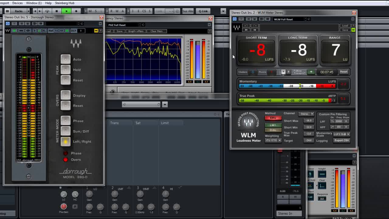The image size is (389, 219).
Task: Click the Record button in transport
Action: 76,11
